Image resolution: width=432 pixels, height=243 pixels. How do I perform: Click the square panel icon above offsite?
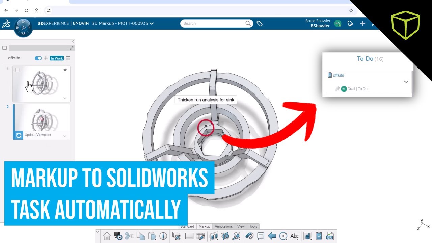point(4,48)
